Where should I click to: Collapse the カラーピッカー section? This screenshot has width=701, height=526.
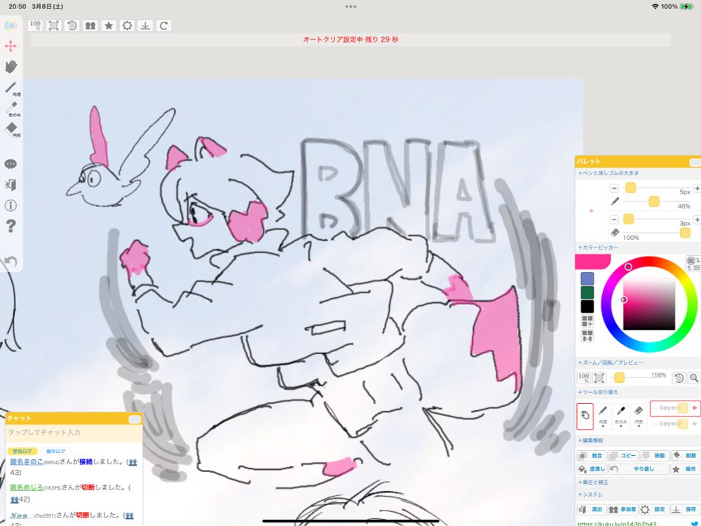coord(598,248)
